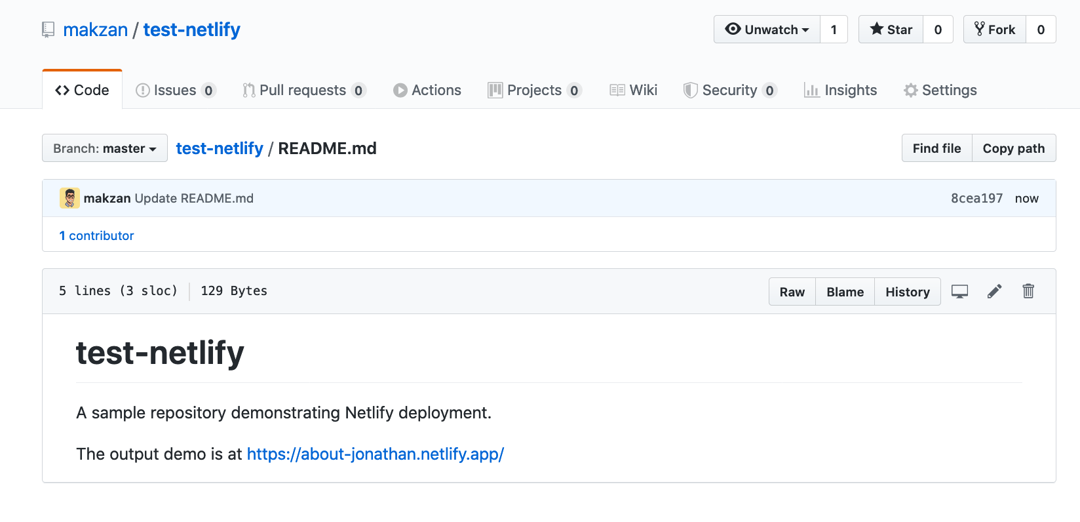The image size is (1080, 522).
Task: Click the '129 Bytes' file size text
Action: point(234,291)
